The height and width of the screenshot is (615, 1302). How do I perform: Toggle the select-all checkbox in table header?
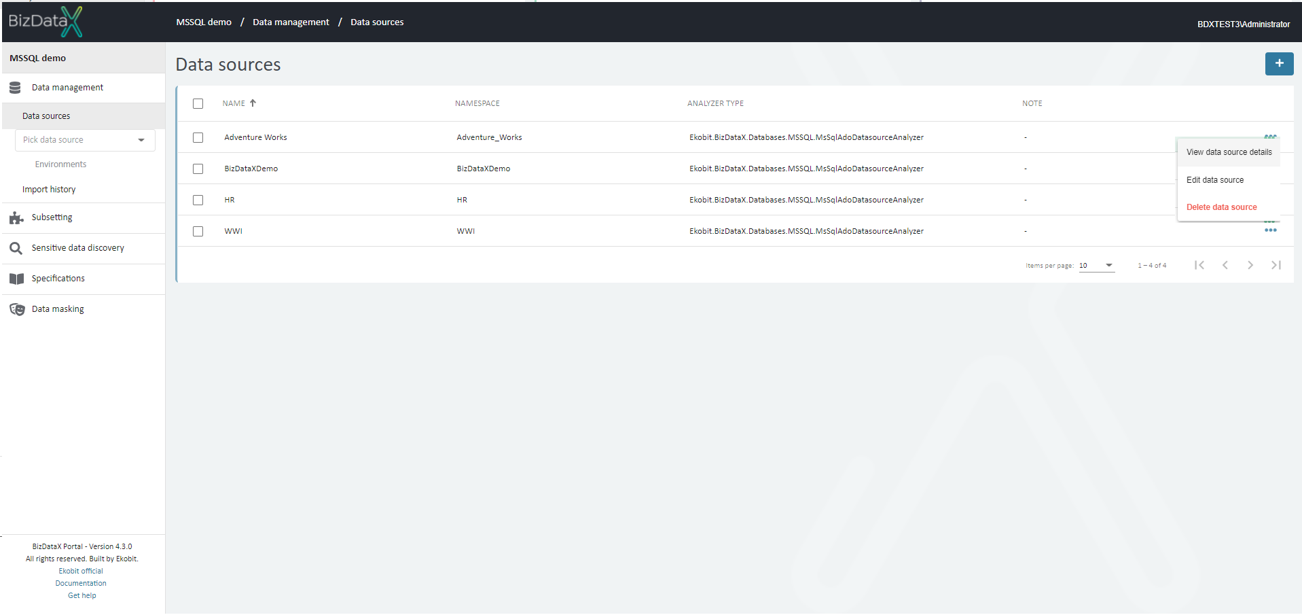pyautogui.click(x=198, y=103)
